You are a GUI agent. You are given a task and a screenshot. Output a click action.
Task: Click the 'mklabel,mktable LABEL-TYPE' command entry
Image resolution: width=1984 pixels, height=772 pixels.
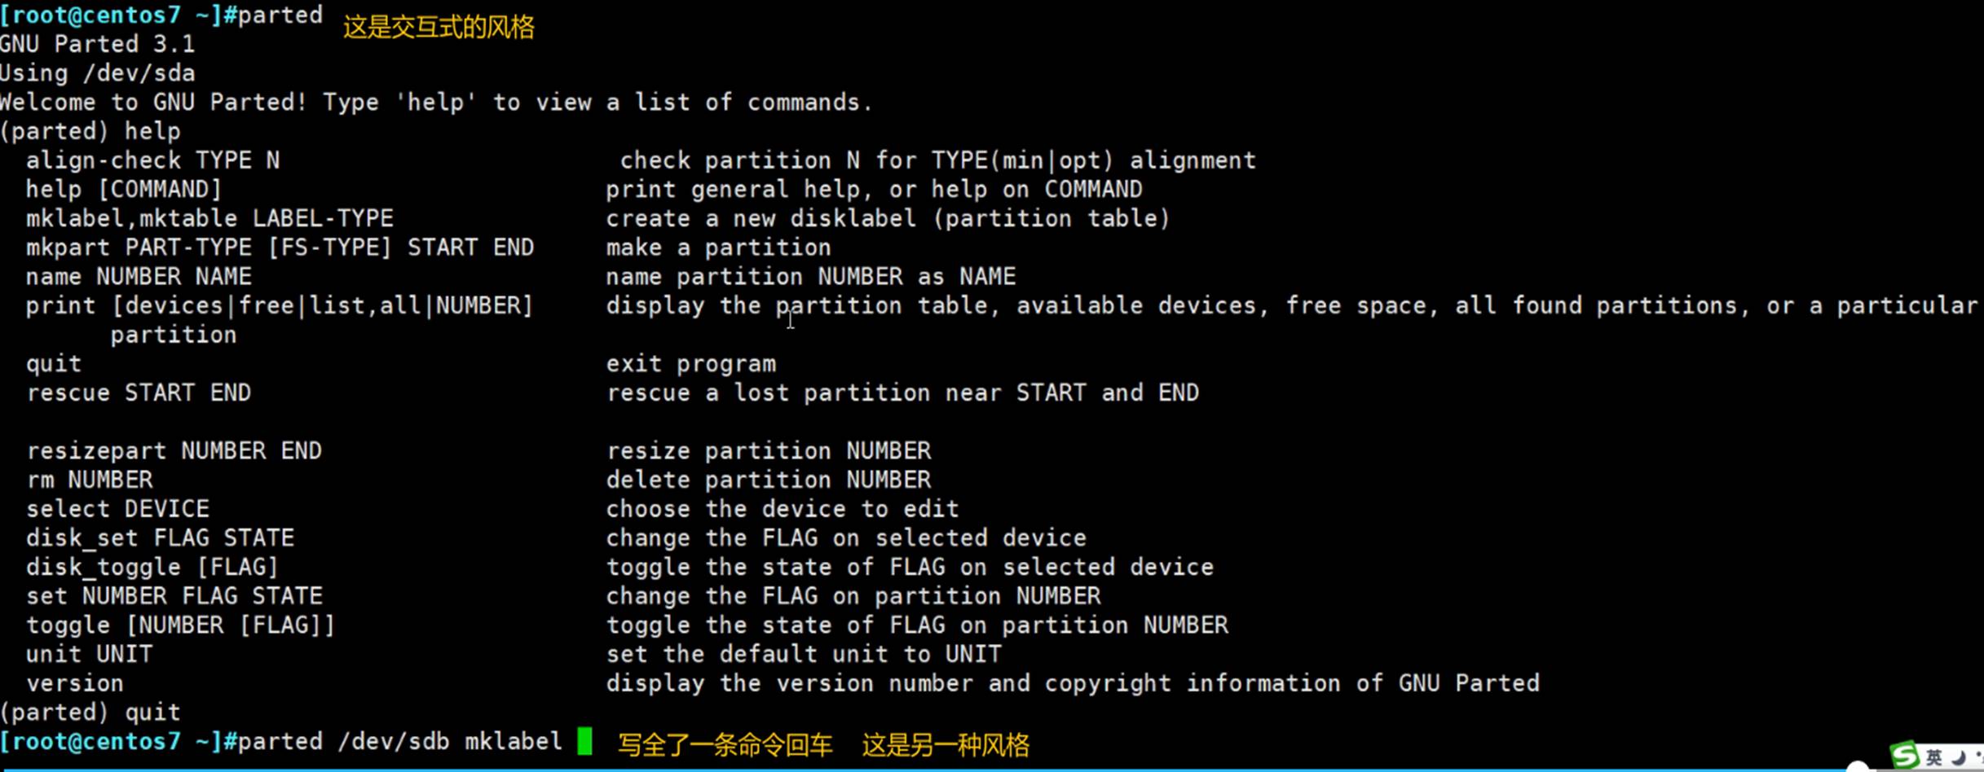(209, 218)
